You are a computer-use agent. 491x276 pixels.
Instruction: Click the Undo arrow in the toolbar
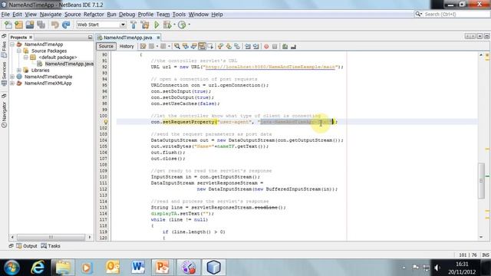54,25
